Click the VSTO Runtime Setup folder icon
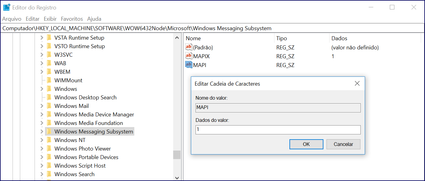This screenshot has width=425, height=181. [x=49, y=46]
